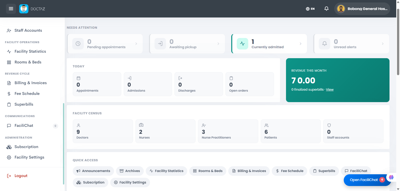The image size is (400, 191).
Task: Click the Nurses census tile icon
Action: pyautogui.click(x=141, y=125)
